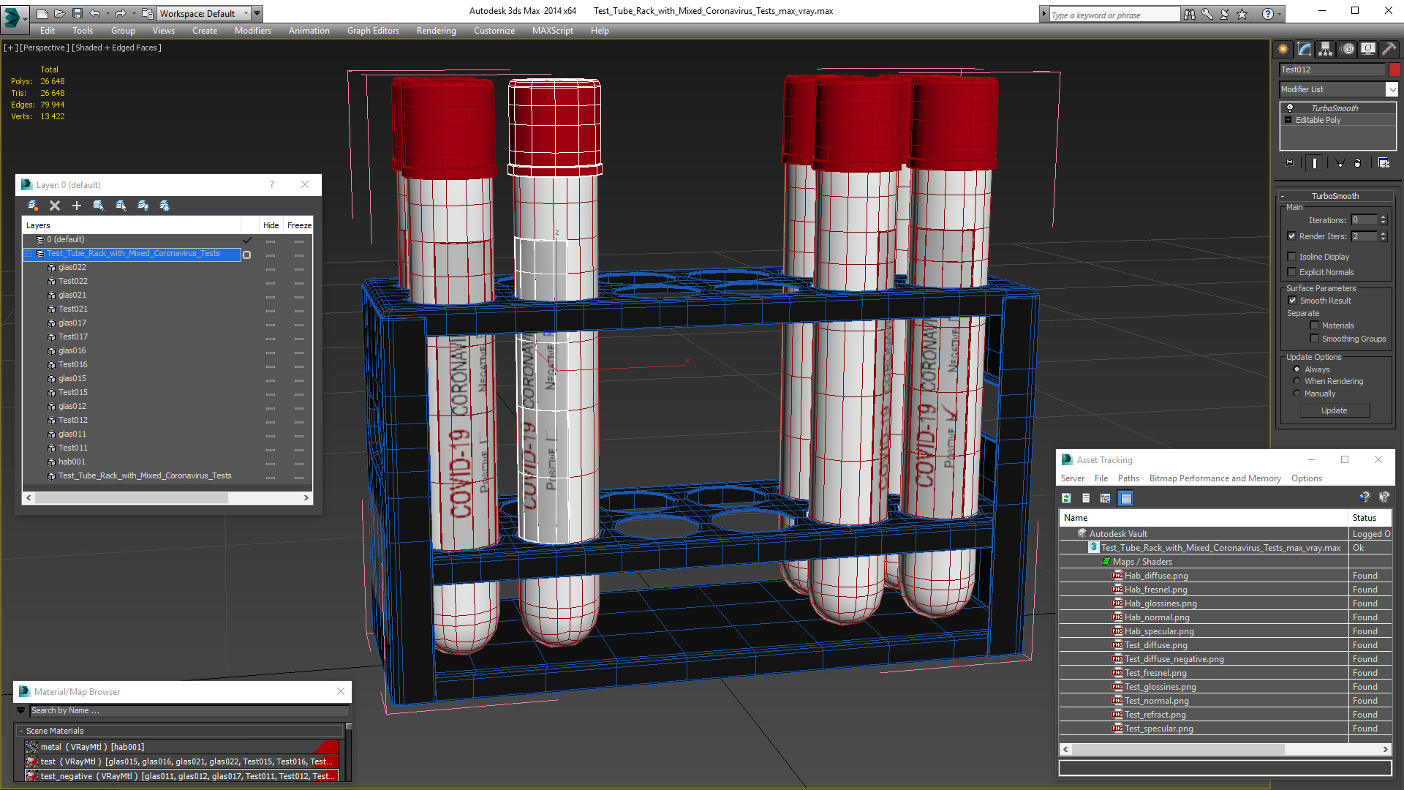The height and width of the screenshot is (790, 1404).
Task: Click the red object color swatch
Action: (x=1394, y=69)
